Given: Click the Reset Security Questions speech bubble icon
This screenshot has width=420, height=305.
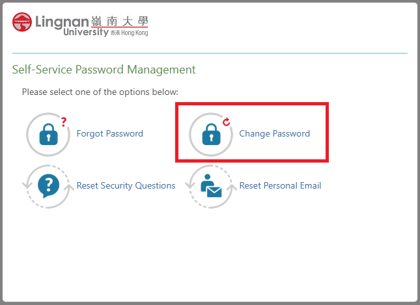Looking at the screenshot, I should tap(48, 186).
